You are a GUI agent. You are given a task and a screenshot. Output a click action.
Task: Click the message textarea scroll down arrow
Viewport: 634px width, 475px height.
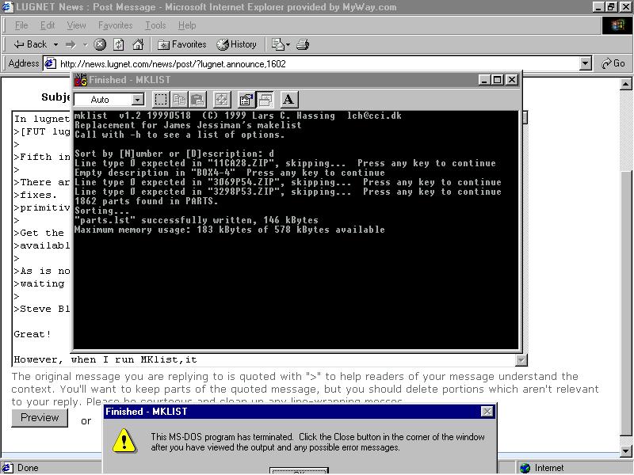coord(521,360)
